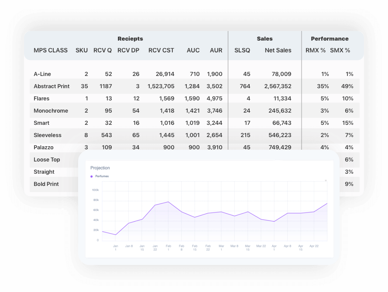
Task: Click Abstract Print SMX value 49%
Action: (347, 86)
